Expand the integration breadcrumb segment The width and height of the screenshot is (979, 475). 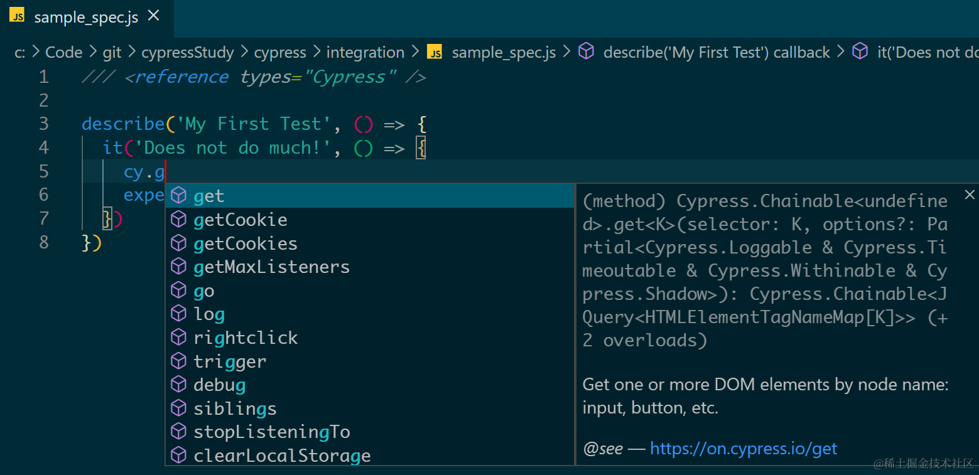(365, 53)
